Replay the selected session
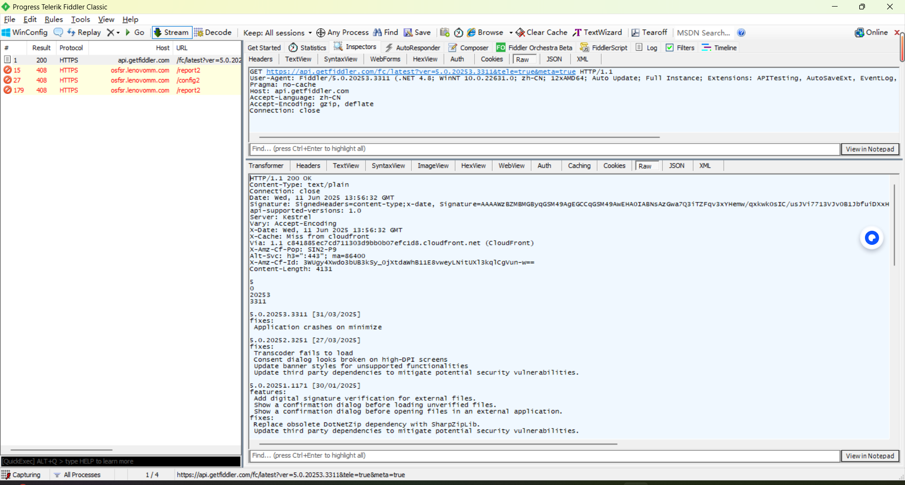905x485 pixels. [84, 32]
